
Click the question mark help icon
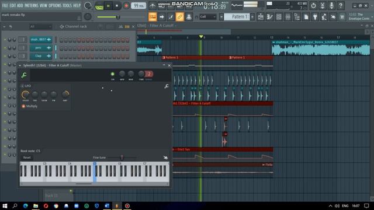pos(341,6)
